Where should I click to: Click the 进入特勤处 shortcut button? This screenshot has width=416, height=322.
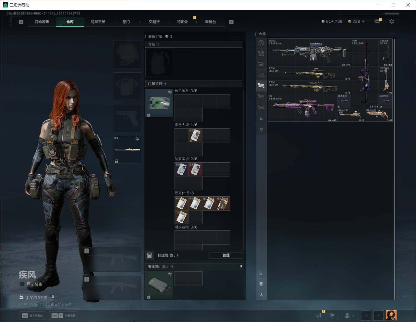[x=32, y=316]
